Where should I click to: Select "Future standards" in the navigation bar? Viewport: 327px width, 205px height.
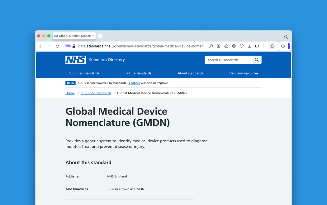[x=138, y=73]
